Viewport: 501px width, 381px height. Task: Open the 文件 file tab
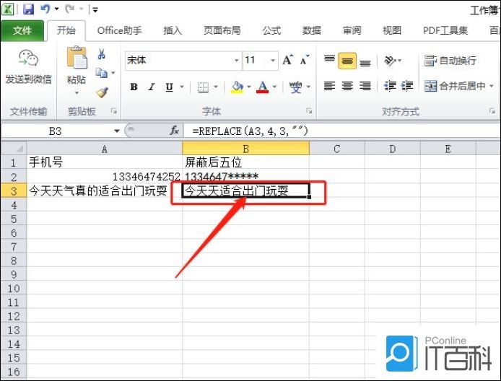pos(22,30)
